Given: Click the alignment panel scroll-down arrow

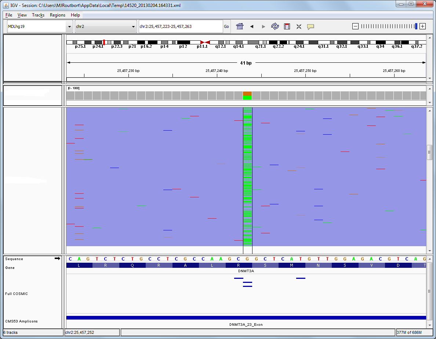Looking at the screenshot, I should [x=430, y=251].
